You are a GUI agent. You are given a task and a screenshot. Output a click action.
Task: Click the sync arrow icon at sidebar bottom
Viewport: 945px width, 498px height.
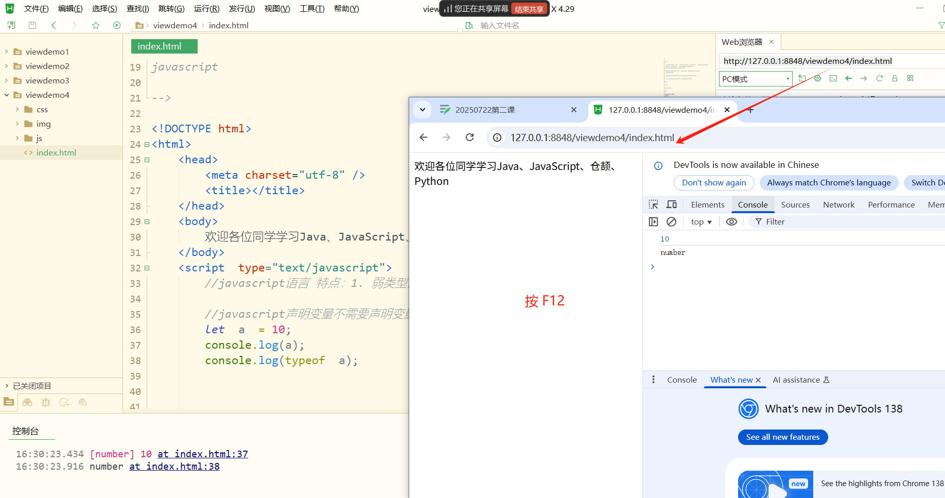click(x=64, y=402)
